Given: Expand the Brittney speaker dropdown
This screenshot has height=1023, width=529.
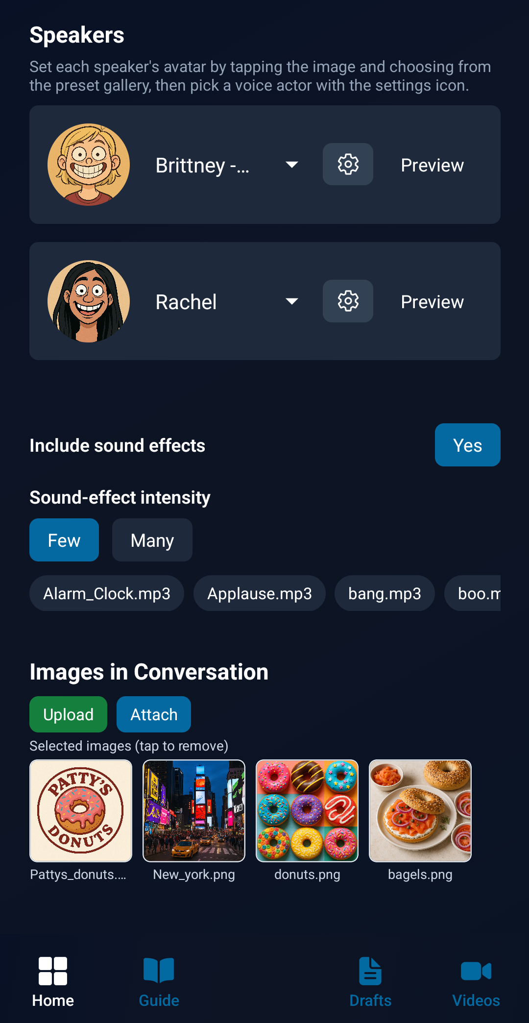Looking at the screenshot, I should coord(292,165).
